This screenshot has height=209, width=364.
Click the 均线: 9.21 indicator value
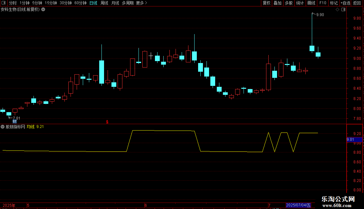(35, 127)
